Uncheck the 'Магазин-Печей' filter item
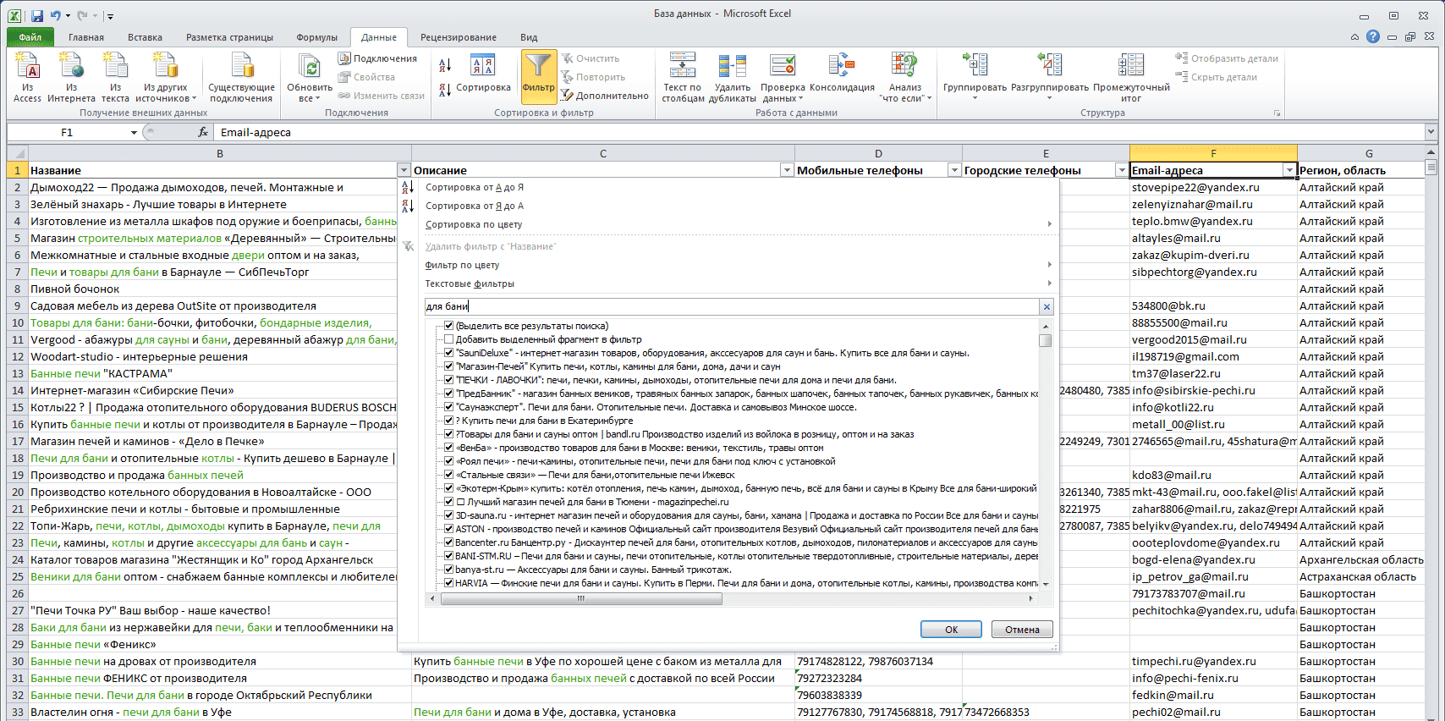The image size is (1445, 721). (x=449, y=366)
